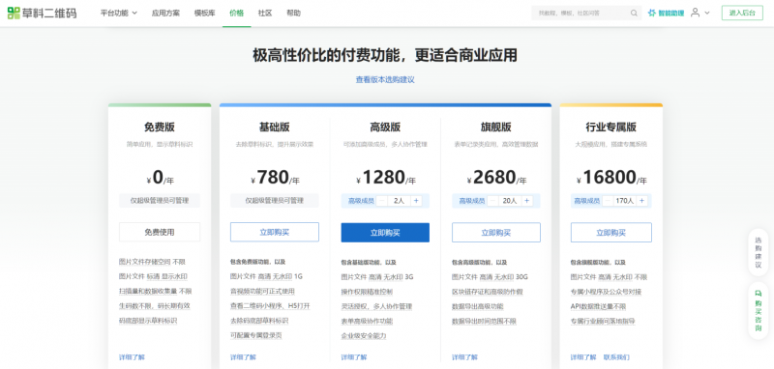Screen dimensions: 774x369
Task: Click the ¥16800/年 price
Action: [x=611, y=178]
